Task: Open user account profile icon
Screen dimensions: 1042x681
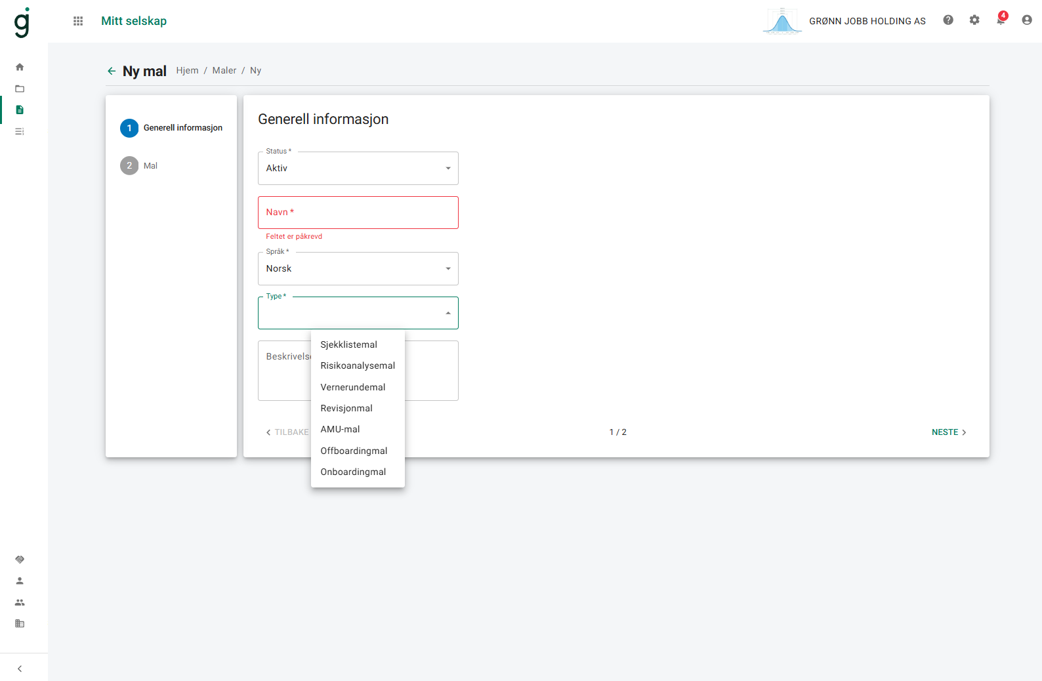Action: pyautogui.click(x=1027, y=20)
